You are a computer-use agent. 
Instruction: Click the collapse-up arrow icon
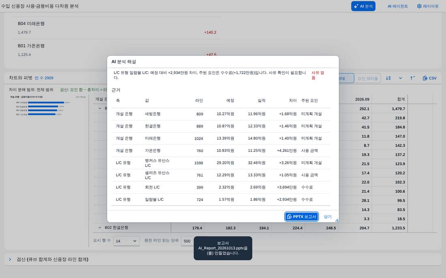pos(412,78)
